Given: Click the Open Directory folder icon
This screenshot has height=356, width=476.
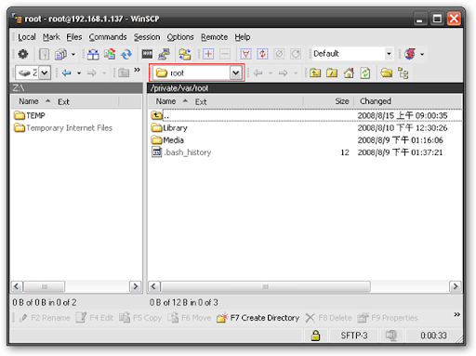Looking at the screenshot, I should (x=386, y=73).
